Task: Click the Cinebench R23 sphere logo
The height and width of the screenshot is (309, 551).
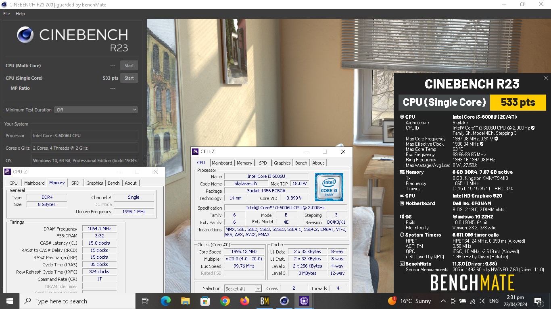Action: point(25,35)
